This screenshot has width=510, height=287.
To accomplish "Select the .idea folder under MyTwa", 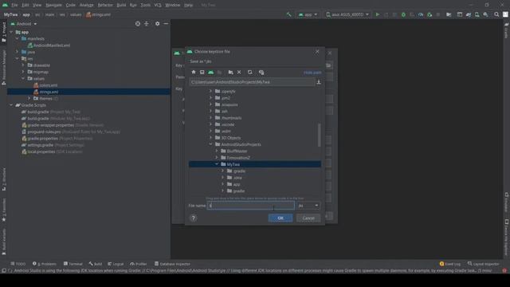I will (x=237, y=178).
